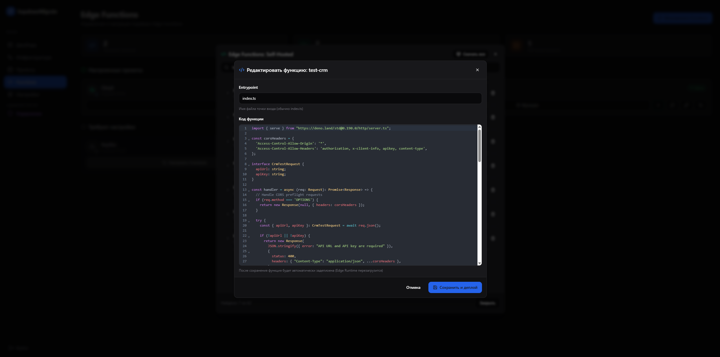Collapse the handler function at line 13
Screen dimensions: 720x357
249,190
